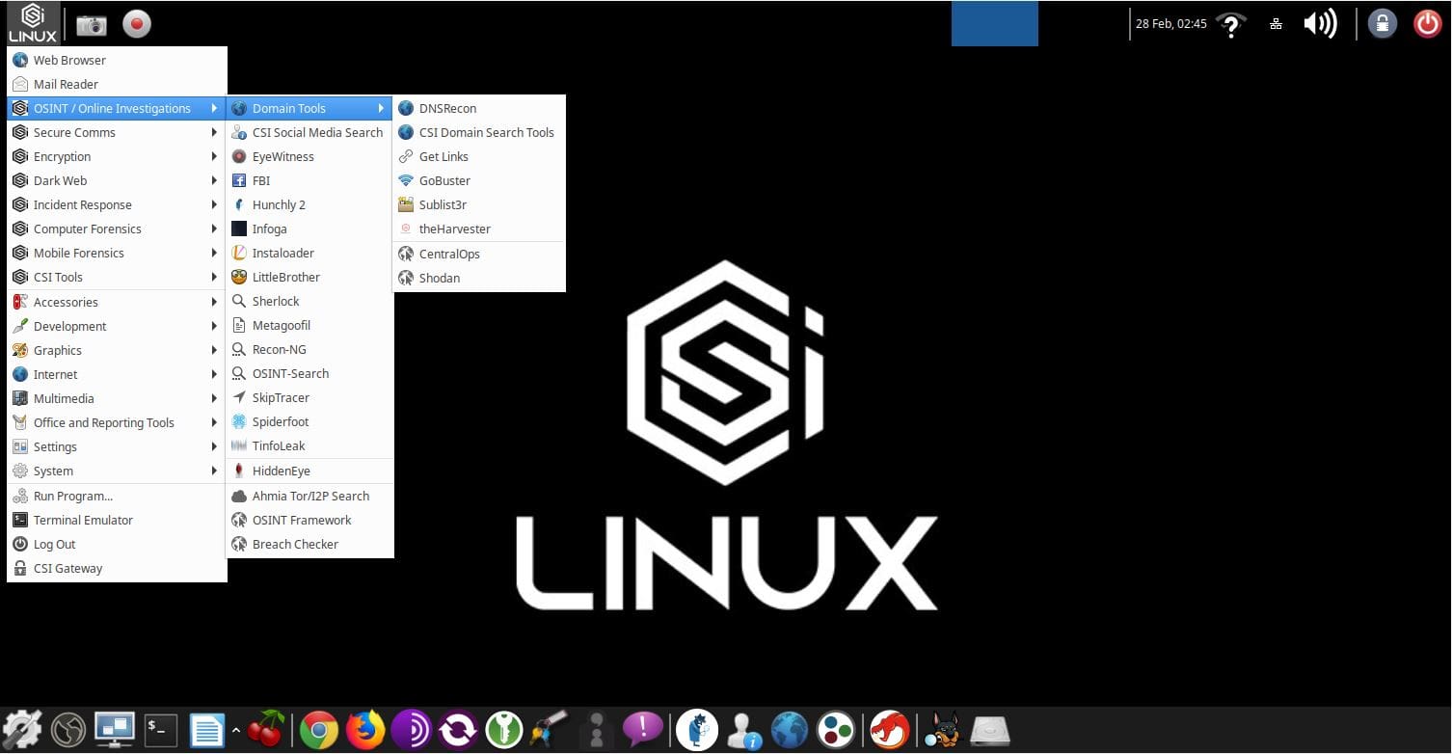Click the screenshot camera icon in top panel
The height and width of the screenshot is (754, 1452).
click(x=92, y=24)
